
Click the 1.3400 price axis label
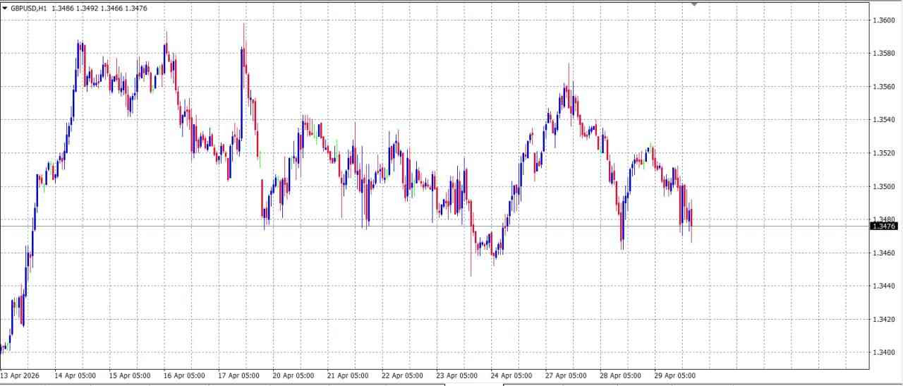[884, 352]
